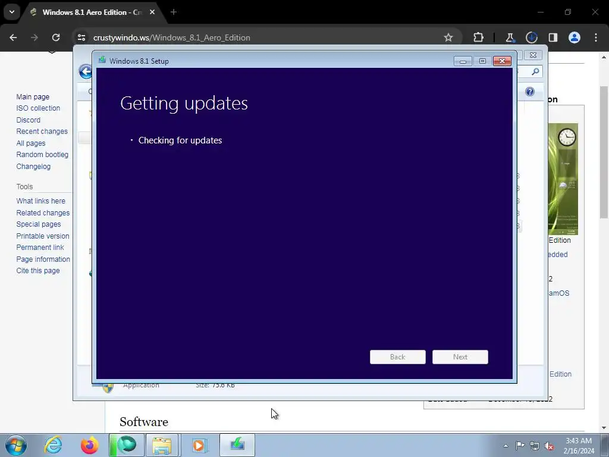Viewport: 609px width, 457px height.
Task: Open the Changelog link
Action: [33, 167]
